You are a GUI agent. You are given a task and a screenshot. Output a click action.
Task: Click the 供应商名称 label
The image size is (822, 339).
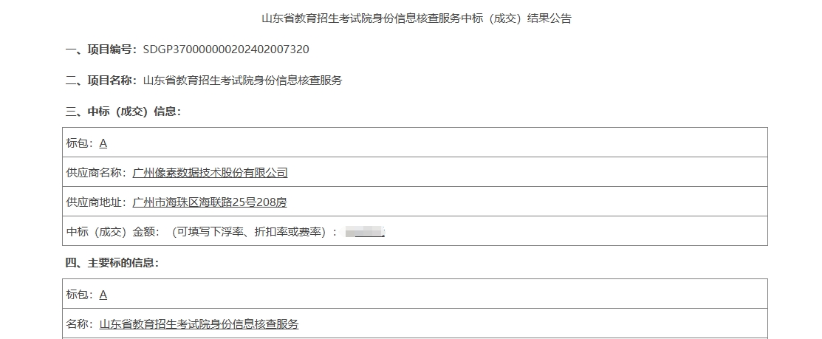(x=96, y=172)
